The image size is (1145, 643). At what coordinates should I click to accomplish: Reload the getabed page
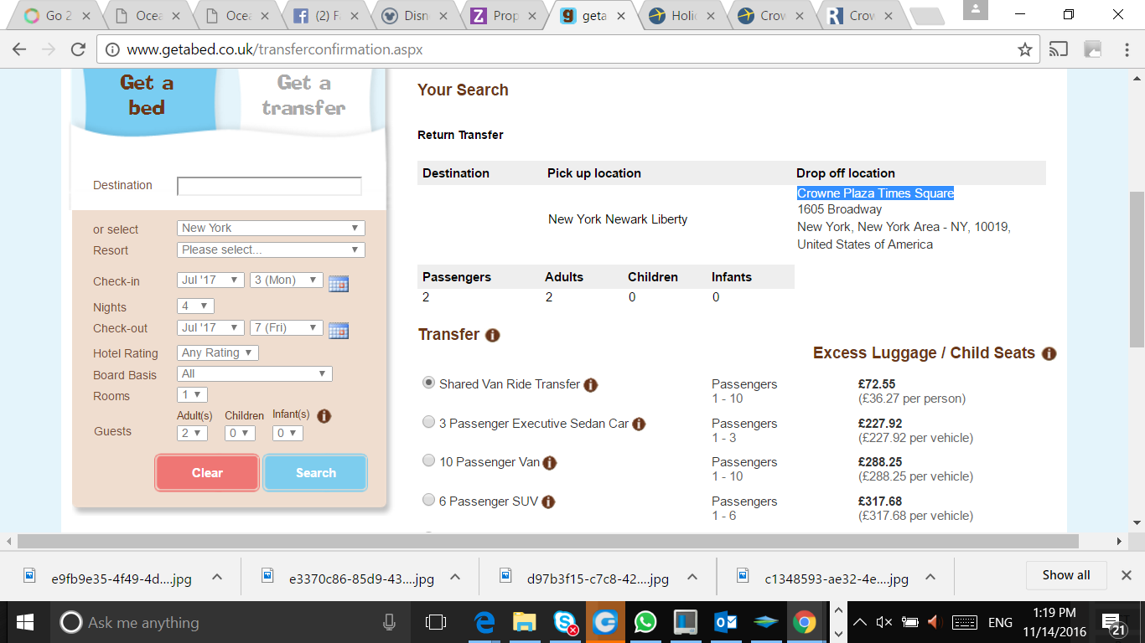[x=78, y=49]
